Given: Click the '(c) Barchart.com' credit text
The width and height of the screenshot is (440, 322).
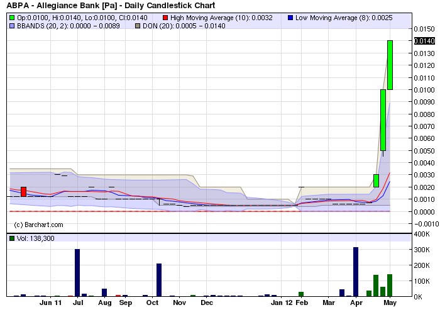Looking at the screenshot, I should click(39, 225).
